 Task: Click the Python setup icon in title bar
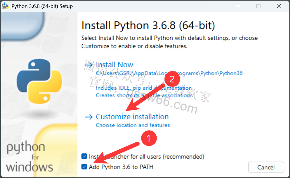pos(6,6)
